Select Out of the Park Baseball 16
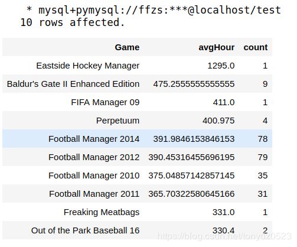Viewport: 297px width, 247px height. [x=86, y=230]
